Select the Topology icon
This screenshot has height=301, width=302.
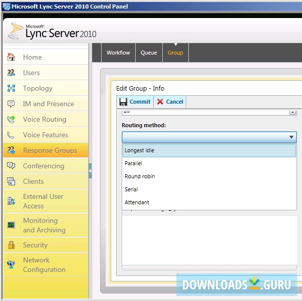click(11, 88)
